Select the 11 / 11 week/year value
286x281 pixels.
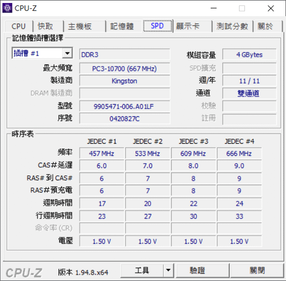click(x=249, y=81)
